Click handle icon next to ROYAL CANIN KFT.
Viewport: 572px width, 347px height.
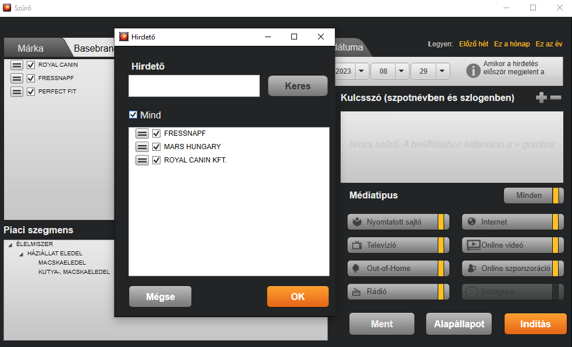[x=142, y=160]
